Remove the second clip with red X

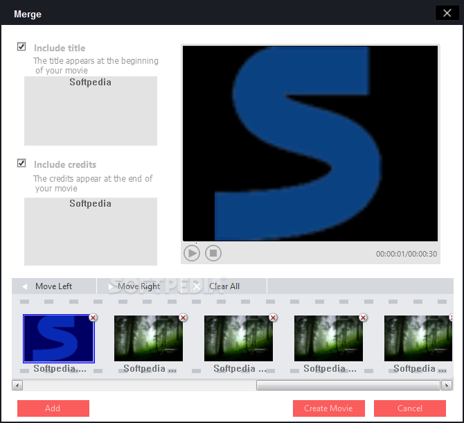point(183,318)
